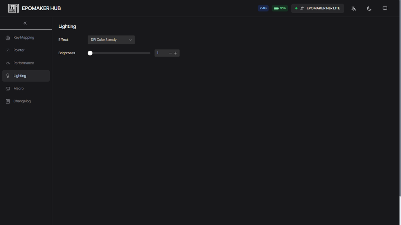Switch device via EPOMAKER Nex LITE button

coord(318,8)
